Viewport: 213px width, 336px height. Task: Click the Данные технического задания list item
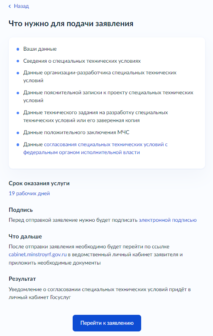click(95, 116)
